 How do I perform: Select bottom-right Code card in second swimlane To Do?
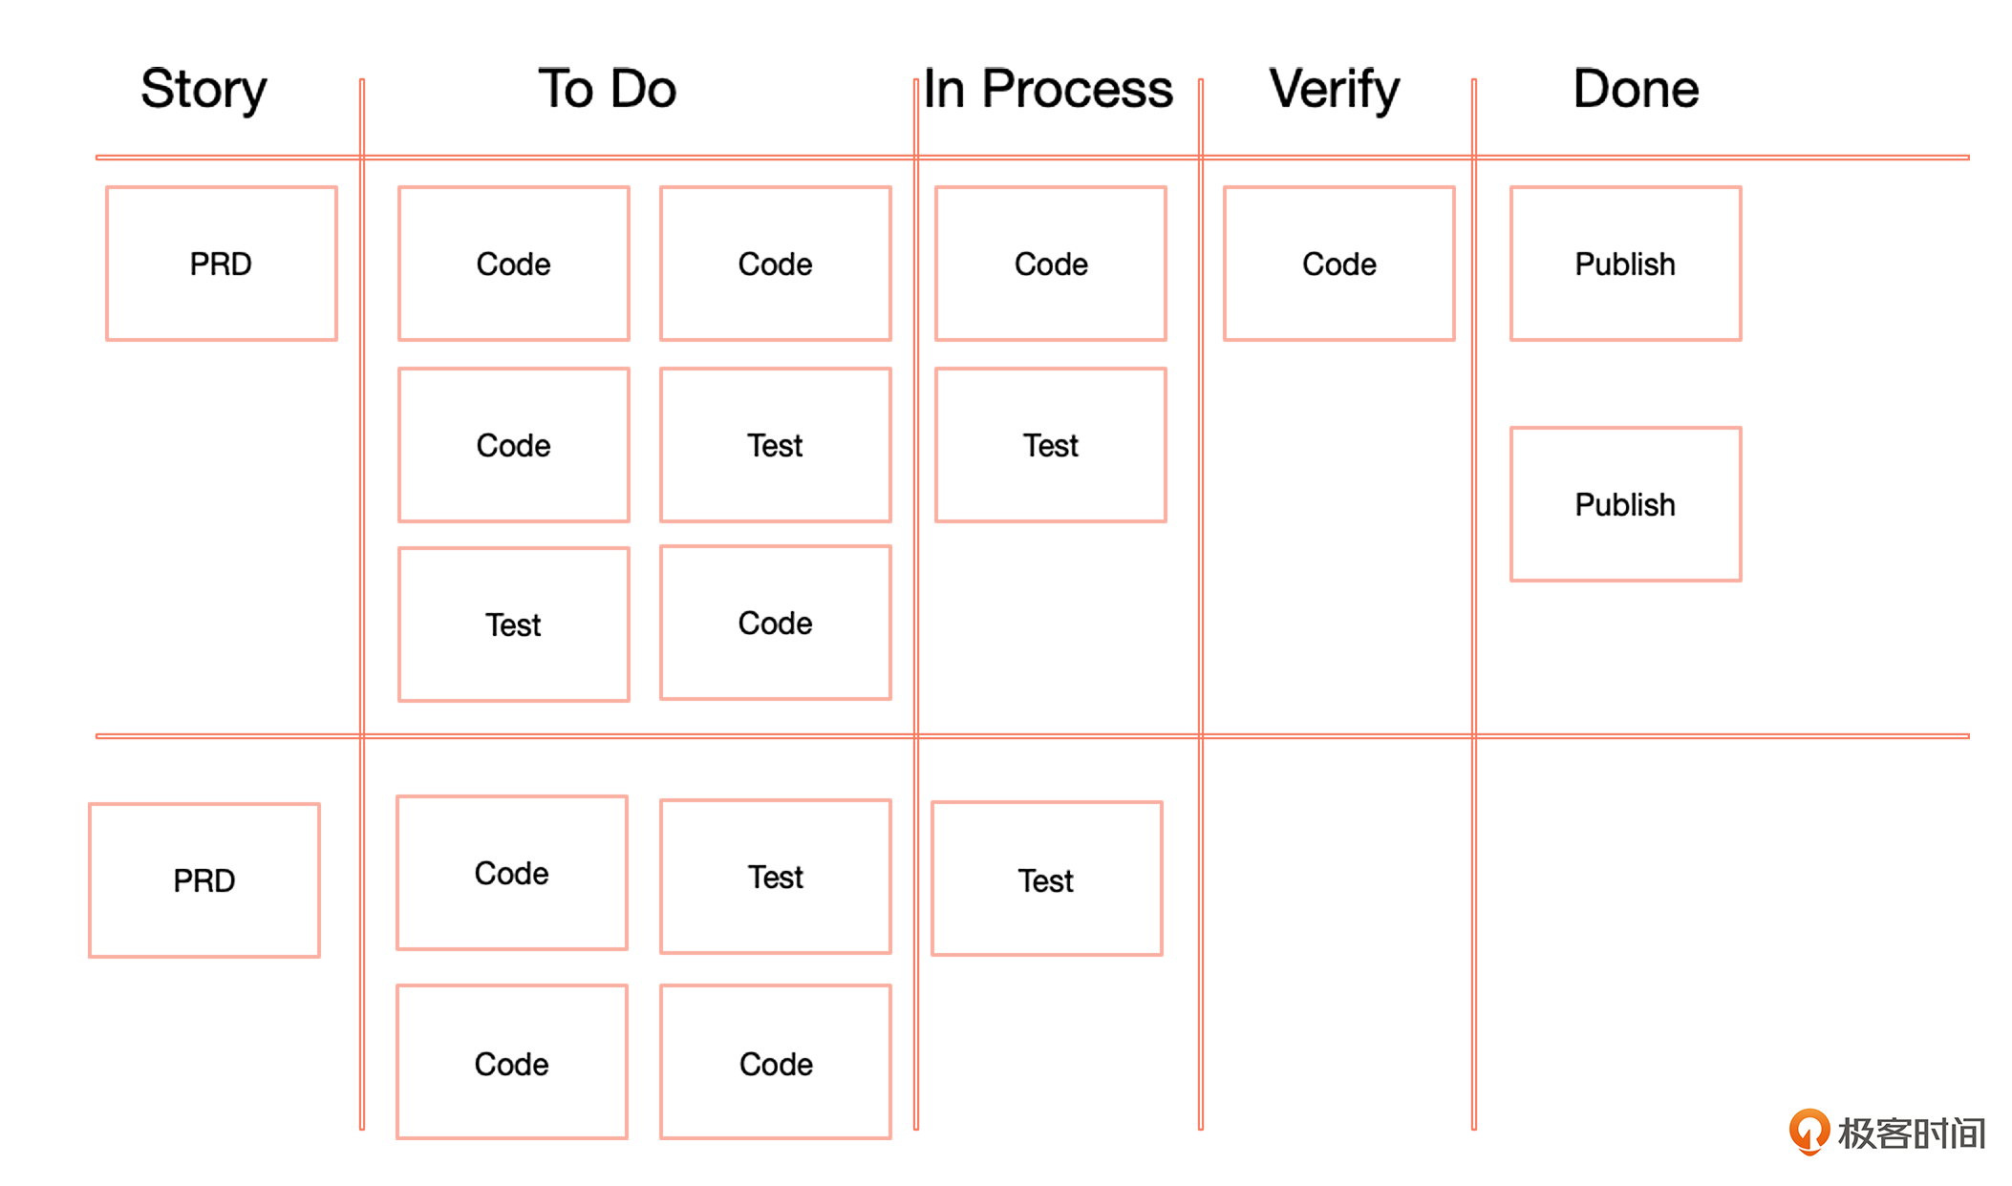coord(775,1063)
